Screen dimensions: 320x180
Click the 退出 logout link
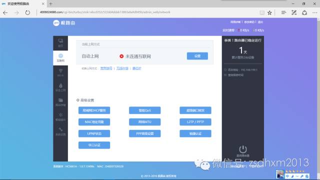coord(260,22)
